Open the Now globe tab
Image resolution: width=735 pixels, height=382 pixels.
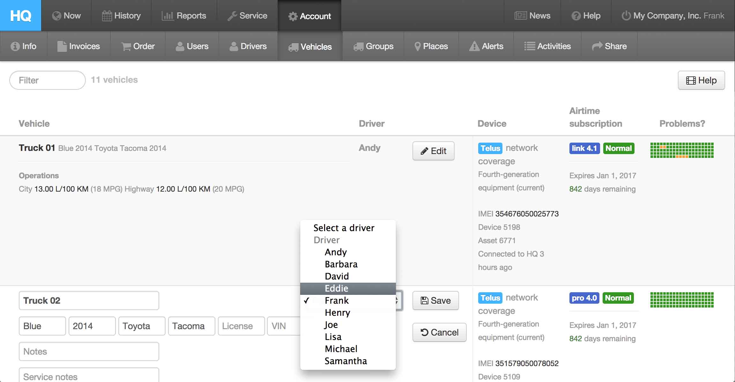(66, 16)
